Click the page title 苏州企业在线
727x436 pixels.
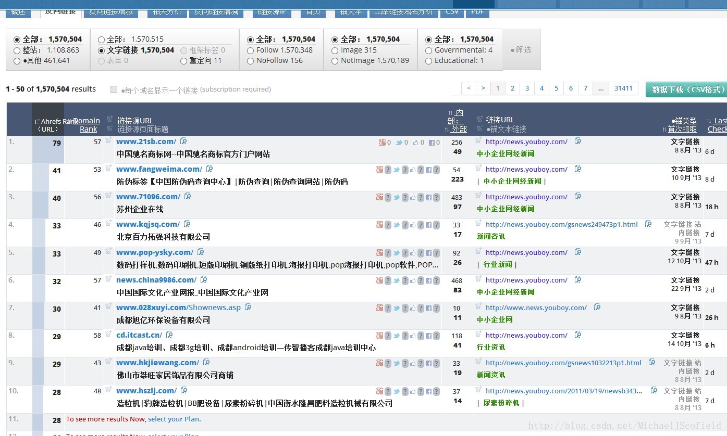[x=140, y=209]
